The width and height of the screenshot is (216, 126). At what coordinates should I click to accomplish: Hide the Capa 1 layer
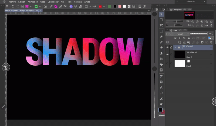[x=167, y=55]
